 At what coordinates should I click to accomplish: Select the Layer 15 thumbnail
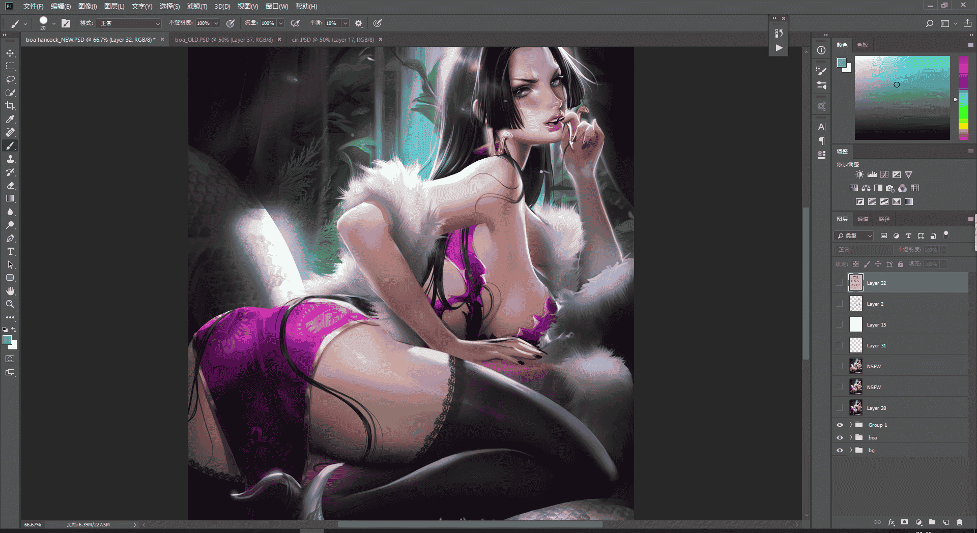point(856,324)
